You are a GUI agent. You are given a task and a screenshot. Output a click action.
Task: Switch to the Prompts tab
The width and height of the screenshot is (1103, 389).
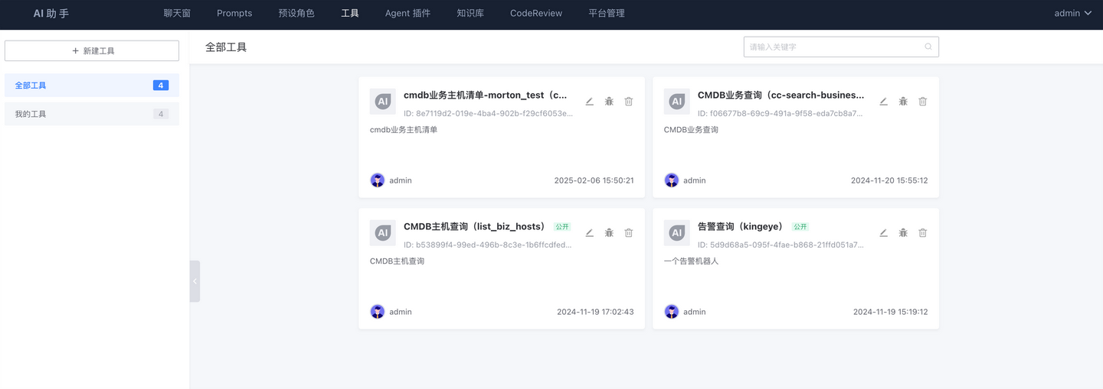tap(234, 13)
